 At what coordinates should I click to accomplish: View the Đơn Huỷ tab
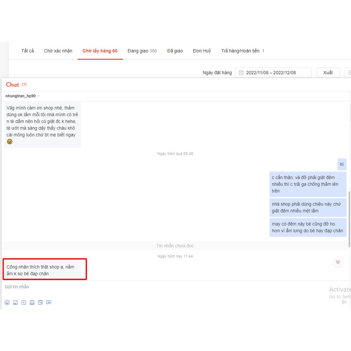[x=202, y=51]
